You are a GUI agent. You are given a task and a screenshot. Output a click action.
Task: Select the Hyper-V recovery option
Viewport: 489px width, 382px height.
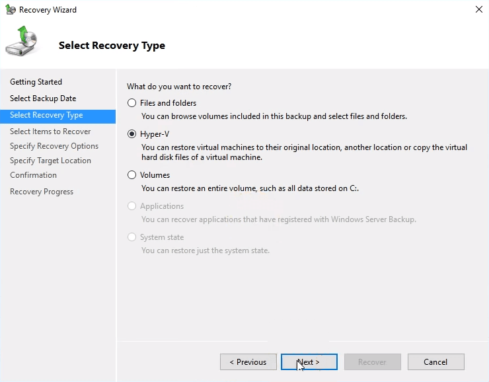pyautogui.click(x=132, y=134)
